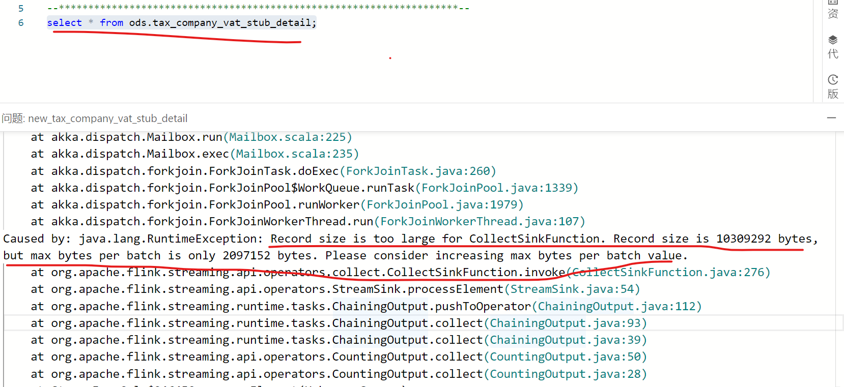
Task: Open the 资 resources sidebar icon
Action: click(x=833, y=9)
